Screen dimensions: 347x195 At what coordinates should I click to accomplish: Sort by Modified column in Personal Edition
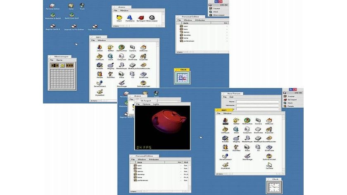(x=185, y=162)
